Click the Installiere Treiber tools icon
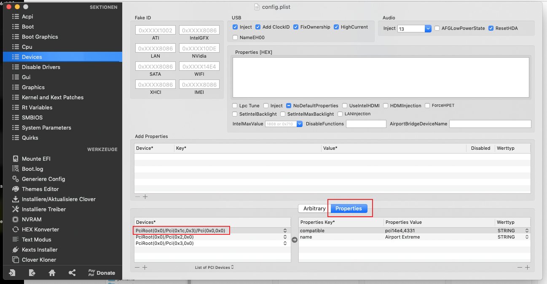 tap(16, 209)
